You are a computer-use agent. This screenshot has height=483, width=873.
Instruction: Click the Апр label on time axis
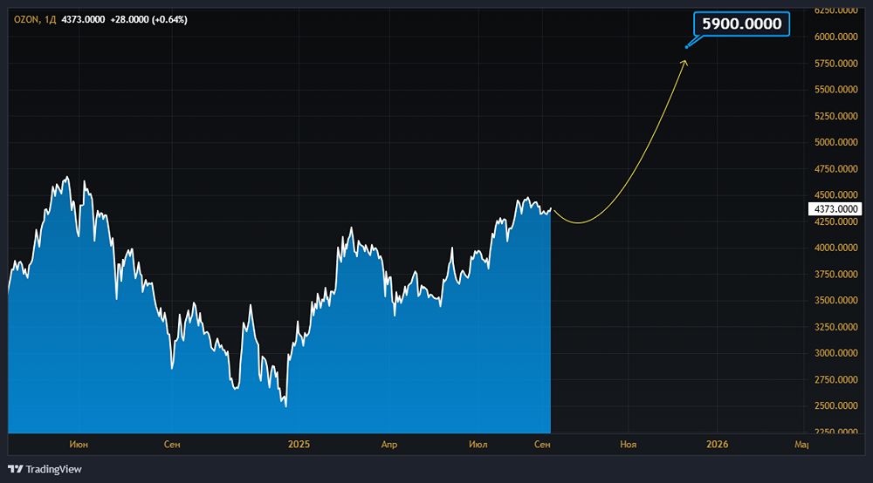coord(389,445)
